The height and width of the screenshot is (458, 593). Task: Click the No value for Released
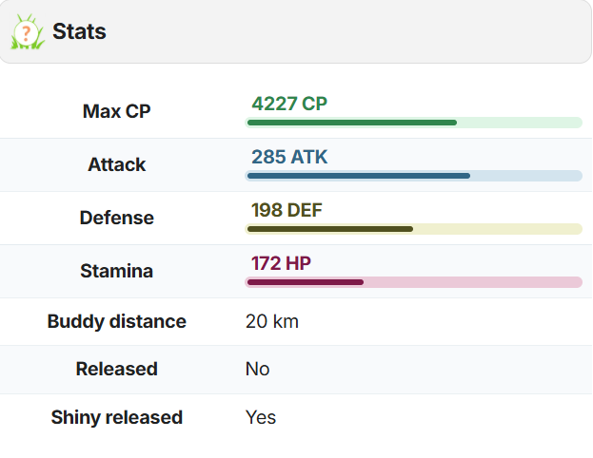pos(258,370)
